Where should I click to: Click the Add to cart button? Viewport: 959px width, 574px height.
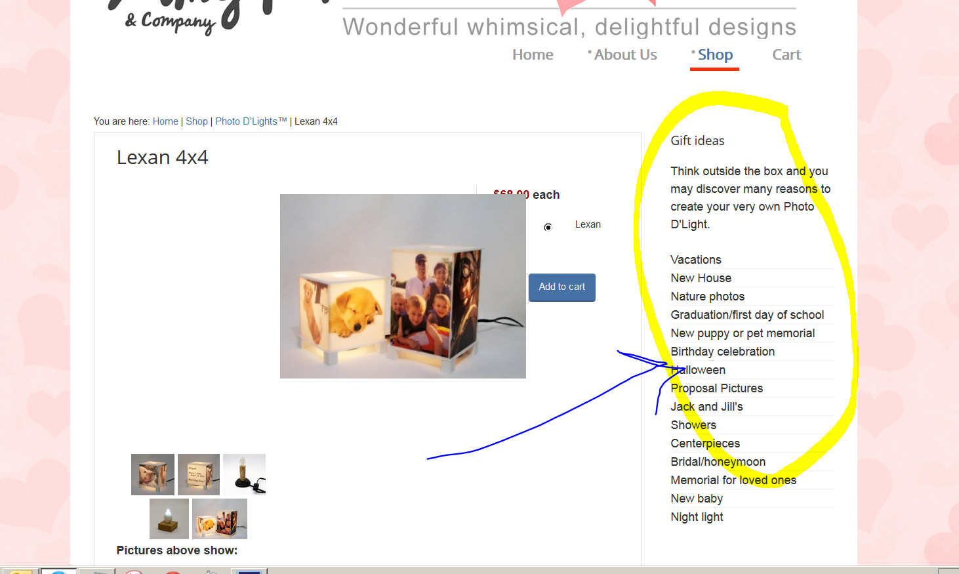point(562,287)
